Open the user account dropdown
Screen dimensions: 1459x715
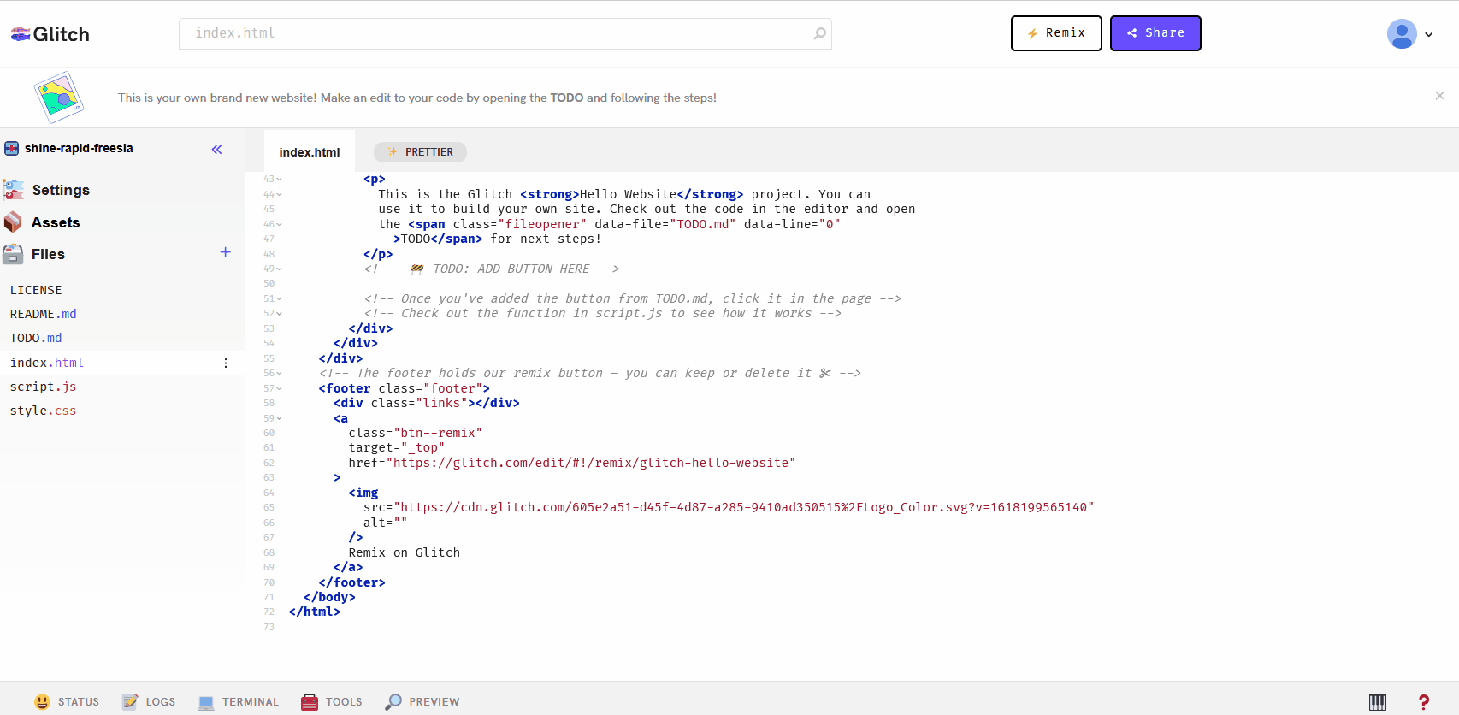point(1409,34)
